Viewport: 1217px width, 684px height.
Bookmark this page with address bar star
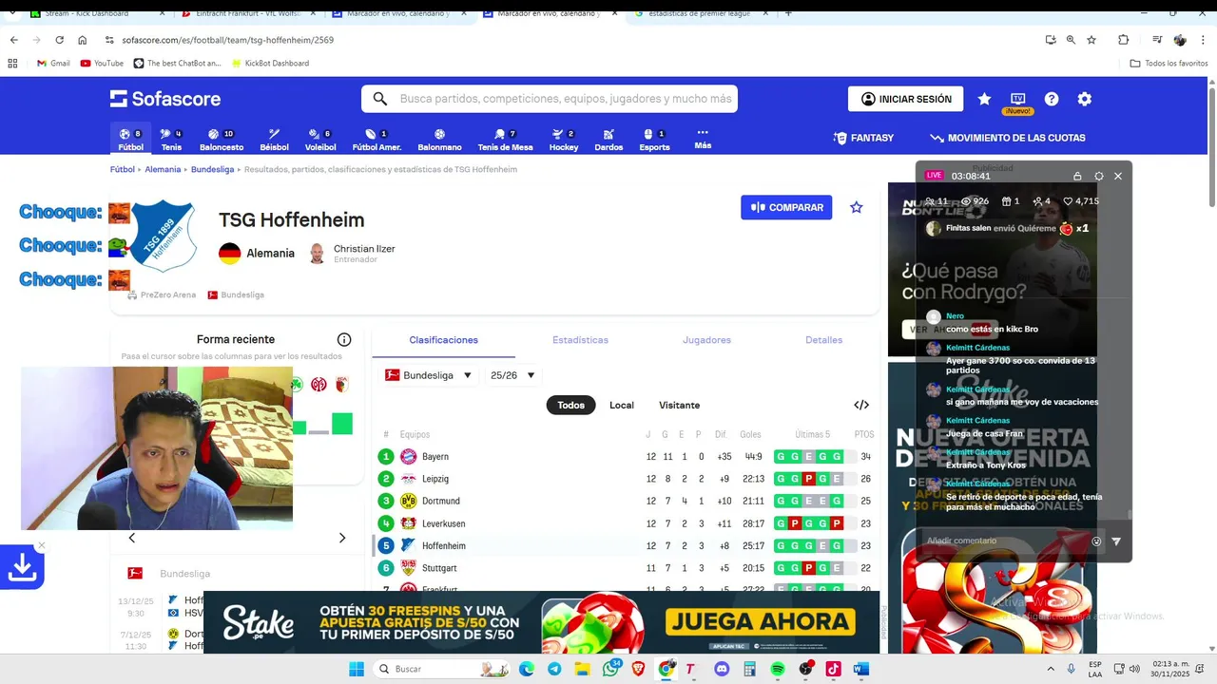1091,40
